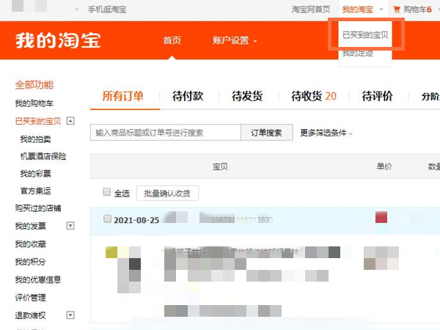Expand the 退款维权 sidebar section
Screen dimensions: 440x330
coord(70,315)
